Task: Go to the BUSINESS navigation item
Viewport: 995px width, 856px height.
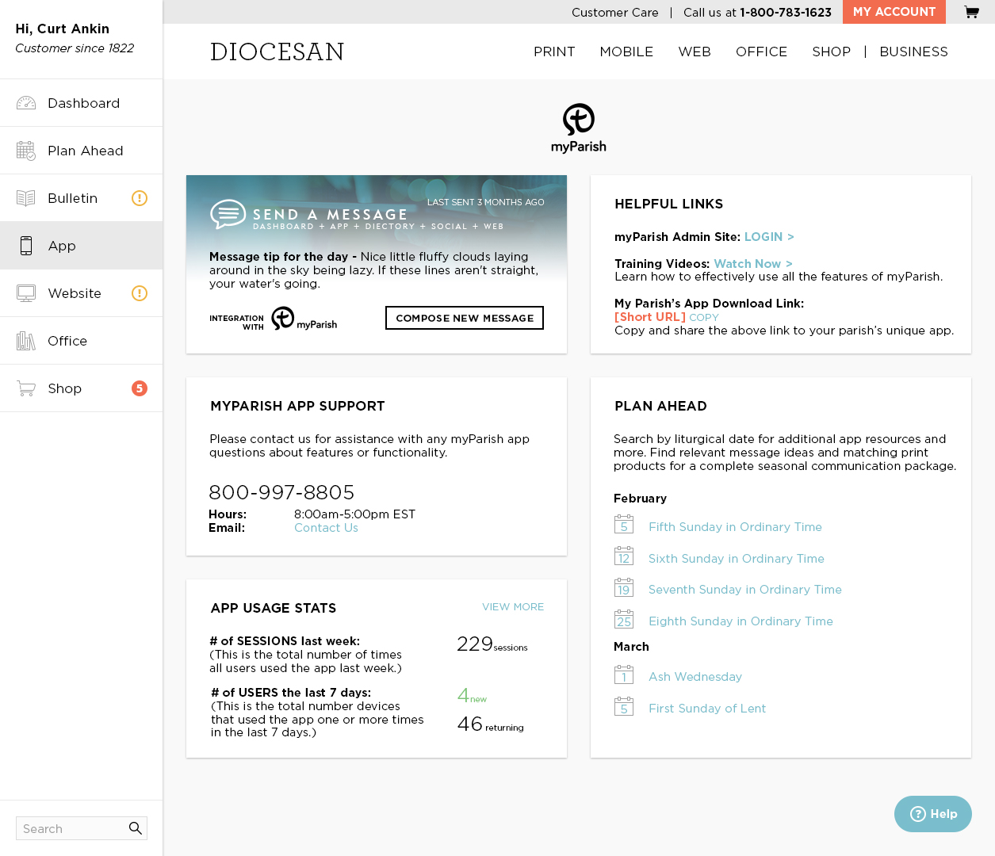Action: pos(913,52)
